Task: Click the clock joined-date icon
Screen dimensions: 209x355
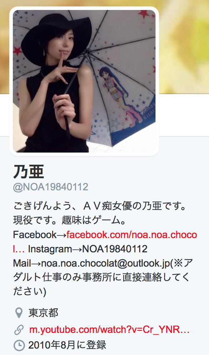Action: pyautogui.click(x=19, y=345)
